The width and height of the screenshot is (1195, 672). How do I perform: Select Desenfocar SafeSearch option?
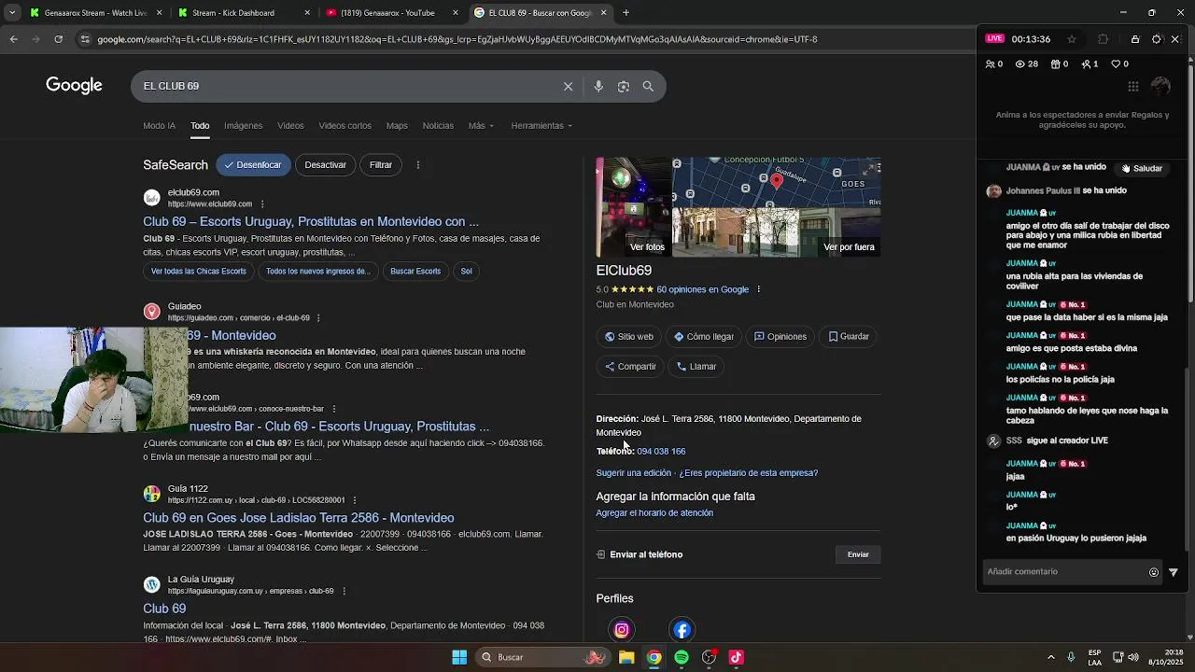point(253,165)
